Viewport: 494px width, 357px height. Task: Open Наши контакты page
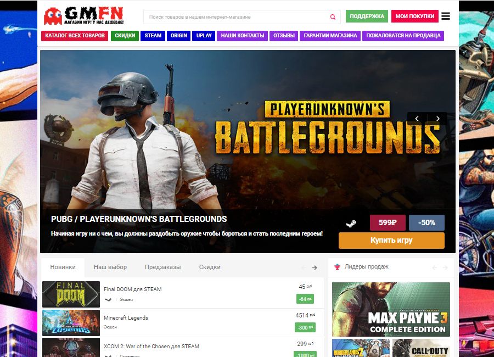tap(242, 36)
